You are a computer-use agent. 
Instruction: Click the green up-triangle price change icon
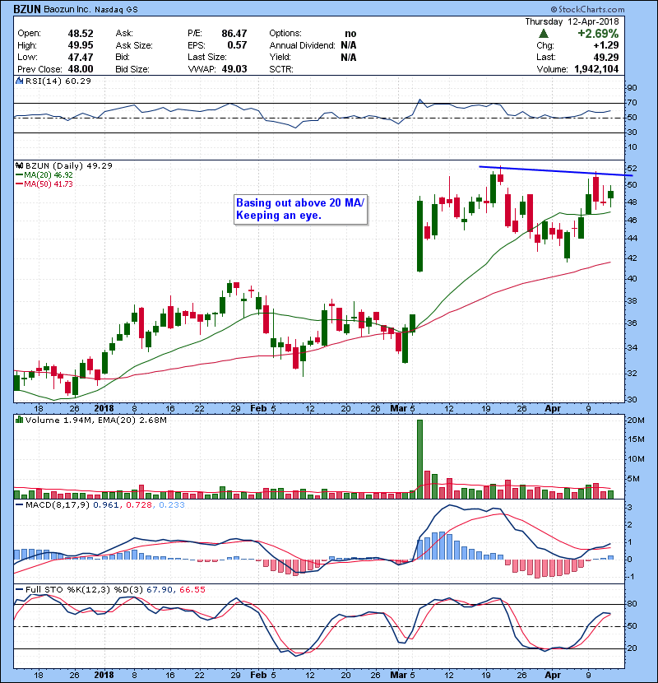tap(543, 34)
